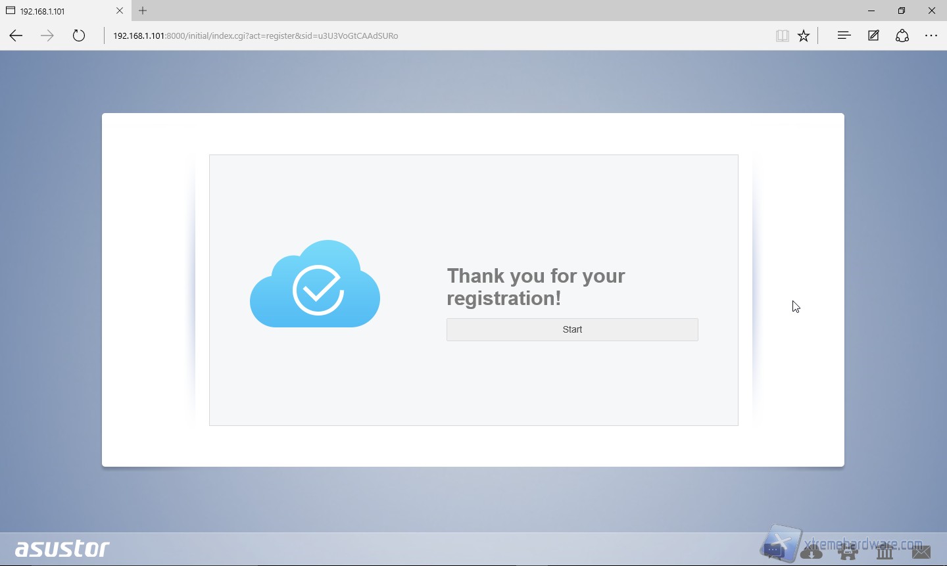Refresh the current page
The height and width of the screenshot is (566, 947).
tap(79, 36)
